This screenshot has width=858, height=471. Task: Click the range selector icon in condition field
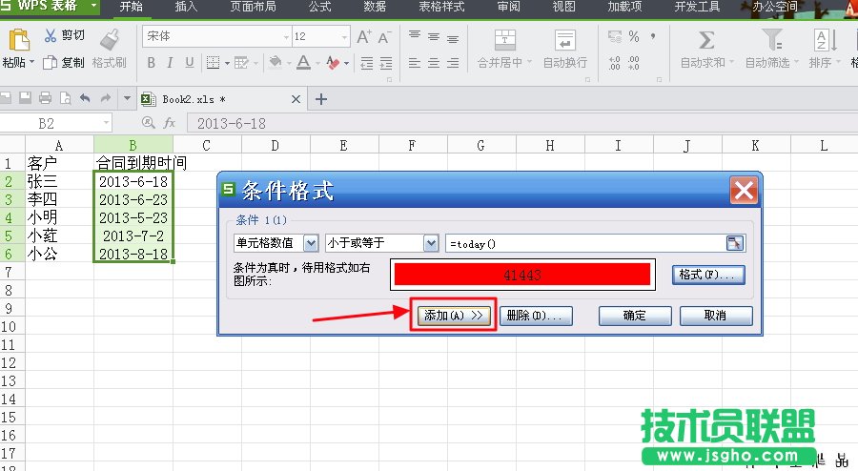735,243
